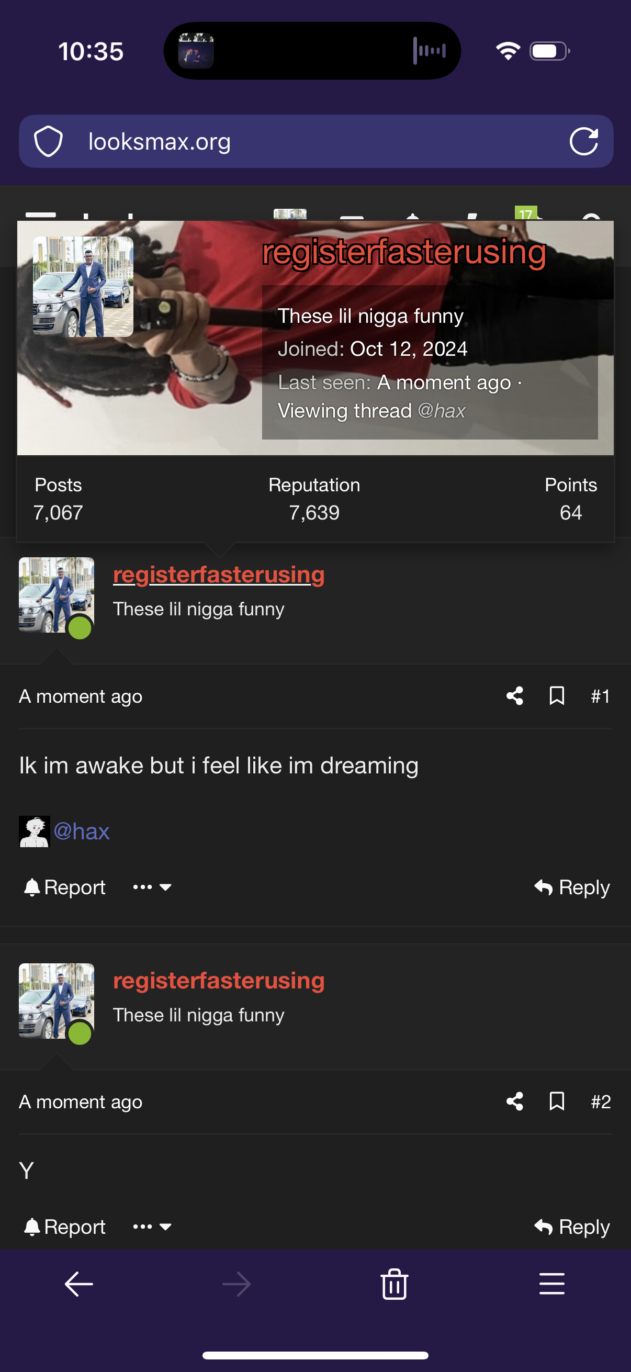Open the @hax mention link in post
Image resolution: width=631 pixels, height=1372 pixels.
pos(82,831)
